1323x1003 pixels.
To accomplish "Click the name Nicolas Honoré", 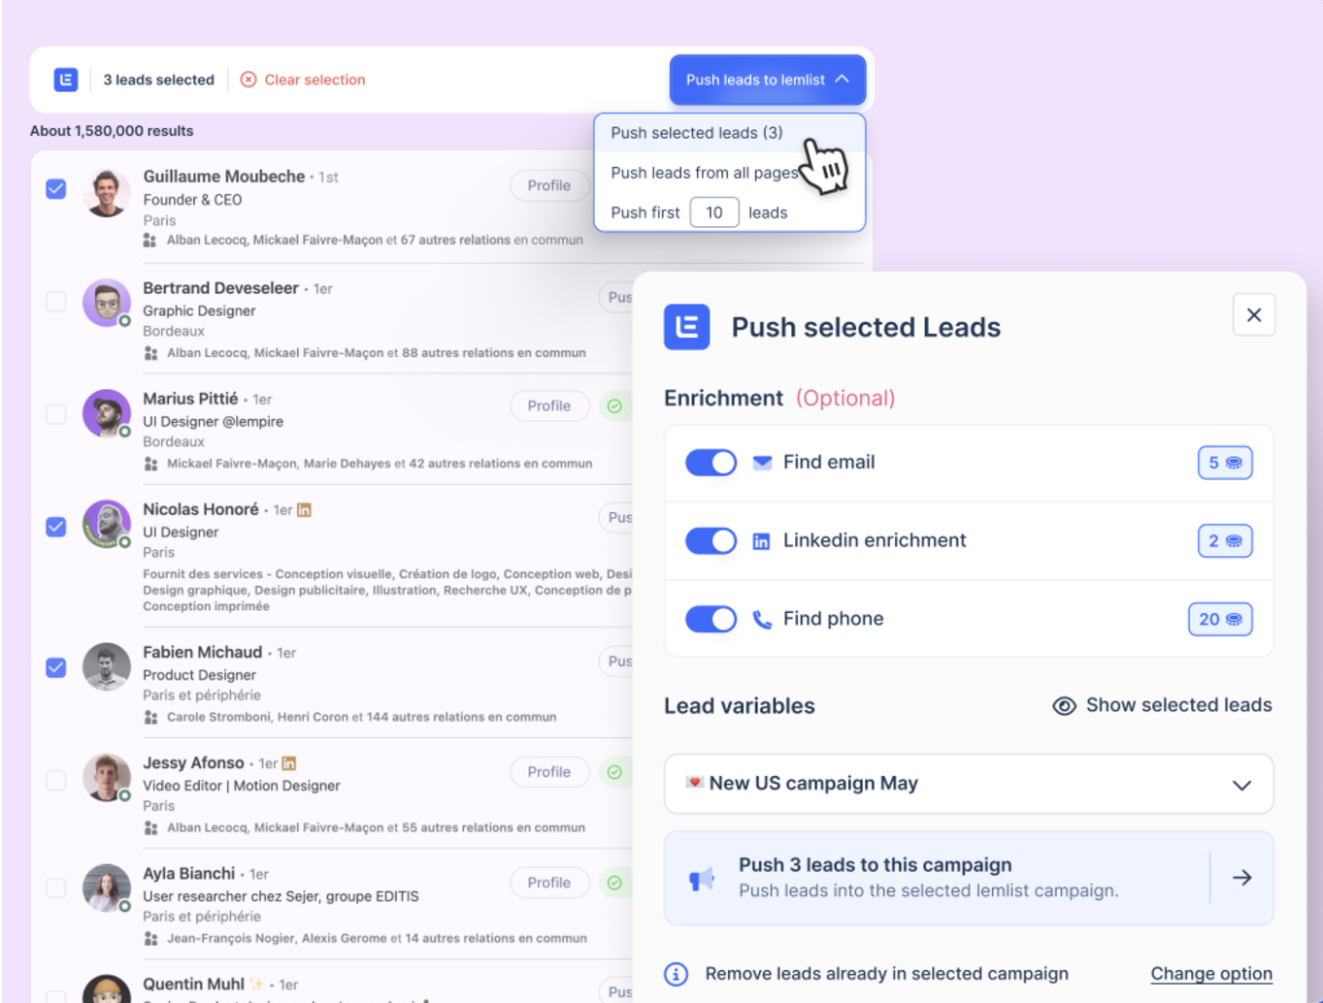I will click(x=201, y=509).
